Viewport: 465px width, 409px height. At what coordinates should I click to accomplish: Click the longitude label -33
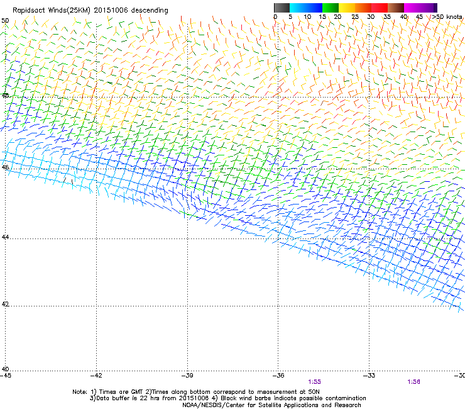[x=369, y=376]
